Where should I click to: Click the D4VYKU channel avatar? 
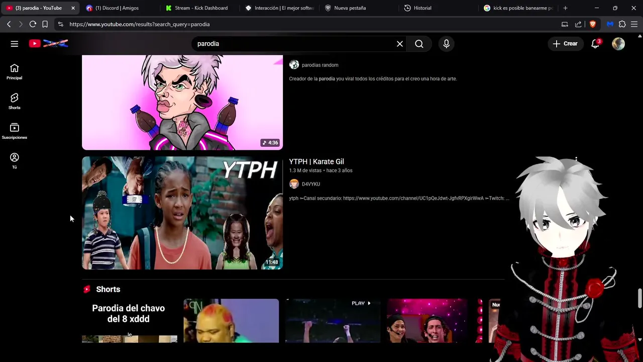pyautogui.click(x=294, y=184)
